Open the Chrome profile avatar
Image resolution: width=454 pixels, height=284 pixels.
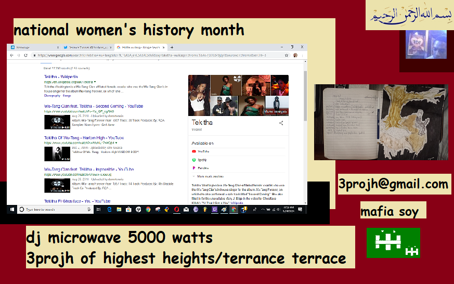tap(295, 55)
